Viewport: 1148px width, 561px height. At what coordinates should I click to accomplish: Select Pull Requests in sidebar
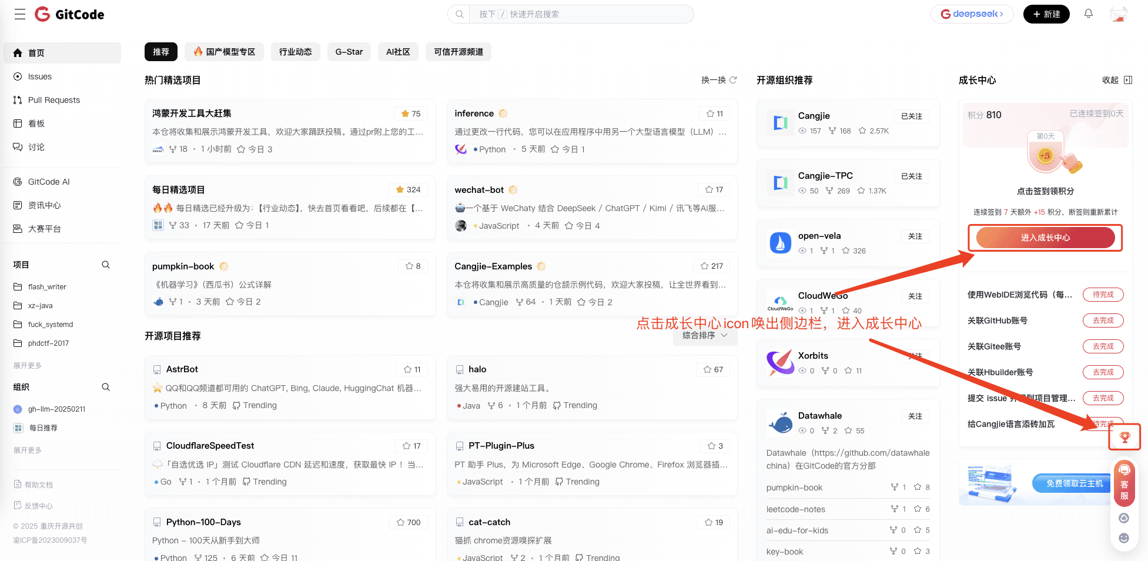[x=53, y=100]
